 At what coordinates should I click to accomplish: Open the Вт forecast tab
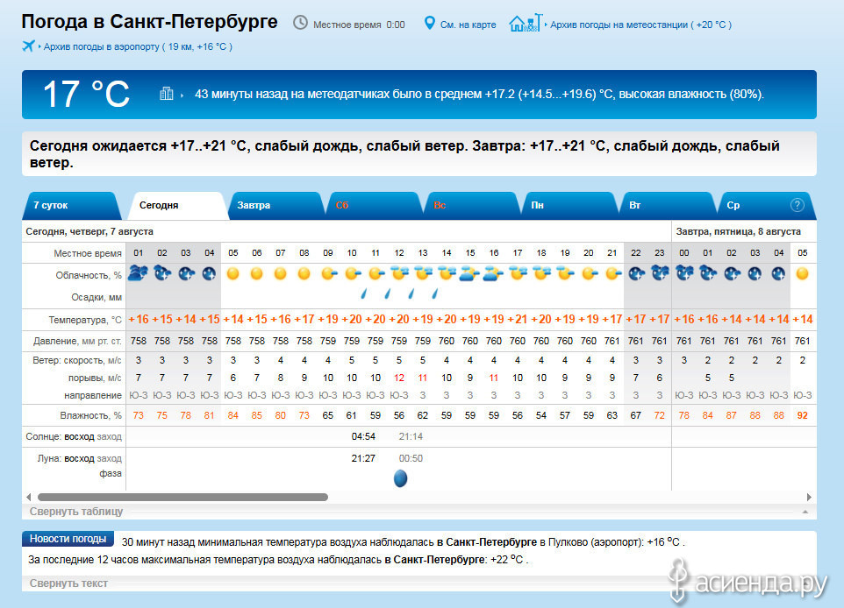(x=668, y=205)
